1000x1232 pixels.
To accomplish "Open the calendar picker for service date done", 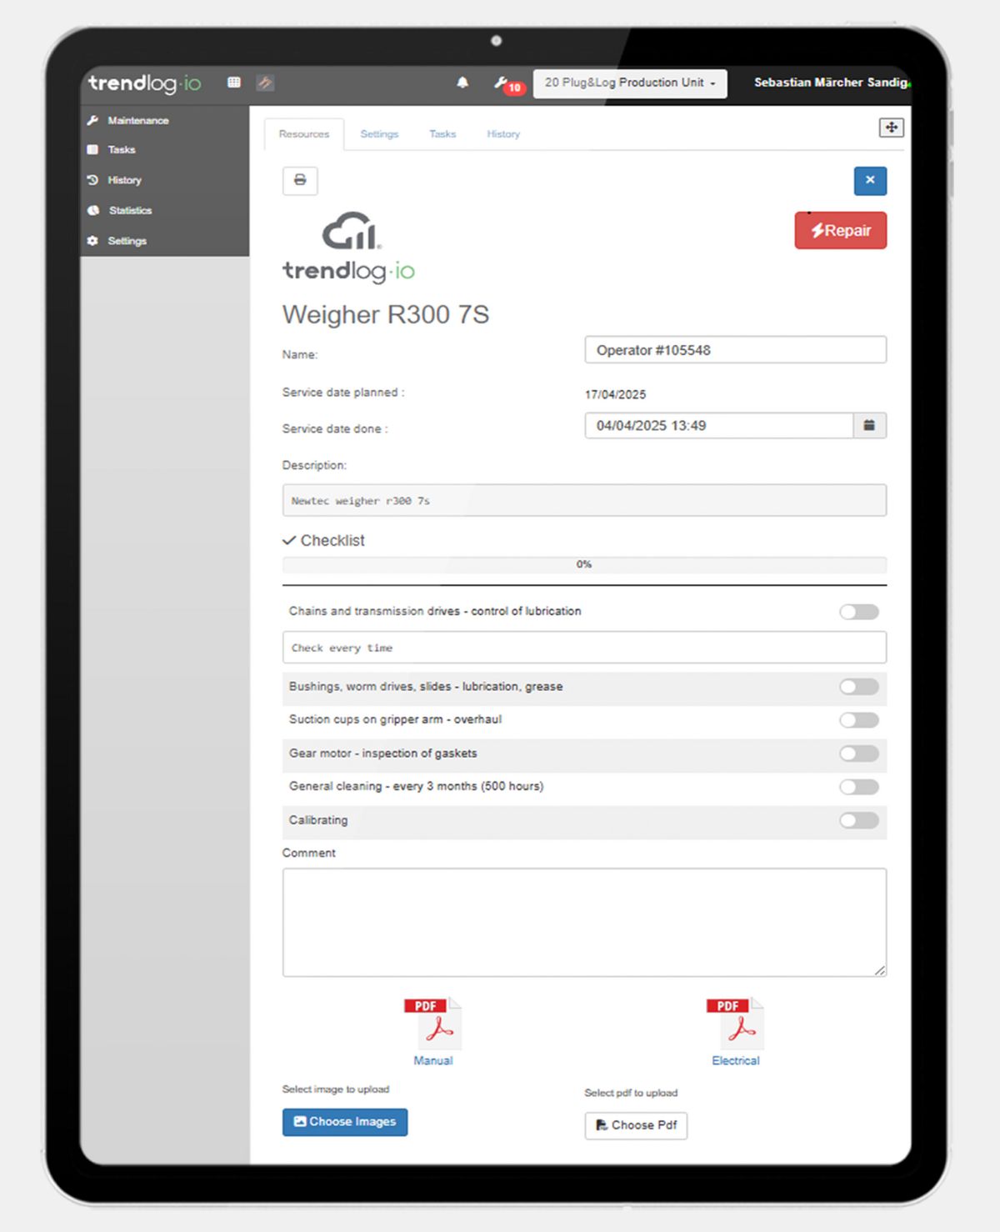I will point(869,425).
